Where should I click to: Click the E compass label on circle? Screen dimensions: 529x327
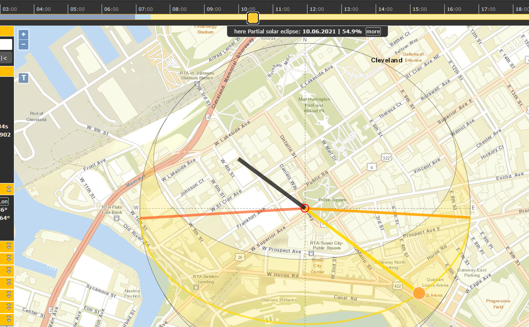click(473, 208)
